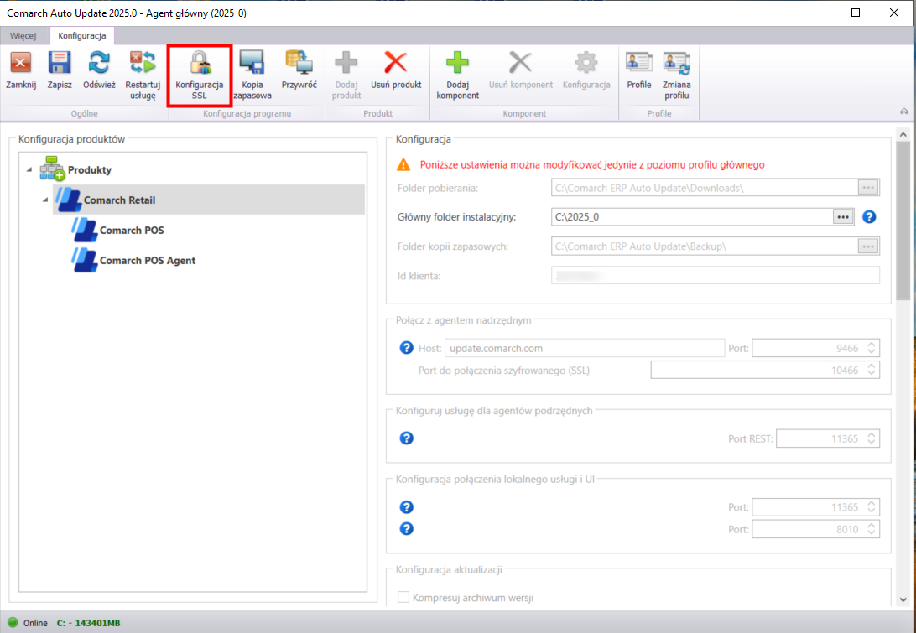Click the Usuń komponent icon
This screenshot has height=633, width=916.
tap(521, 63)
